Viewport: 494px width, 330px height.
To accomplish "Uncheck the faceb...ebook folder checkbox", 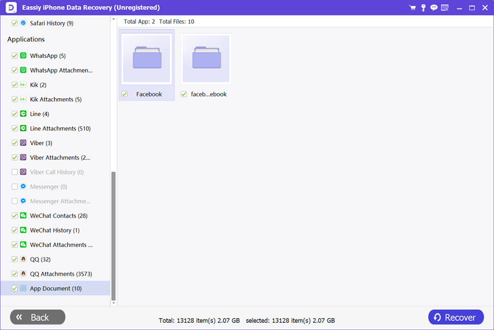I will click(x=184, y=94).
